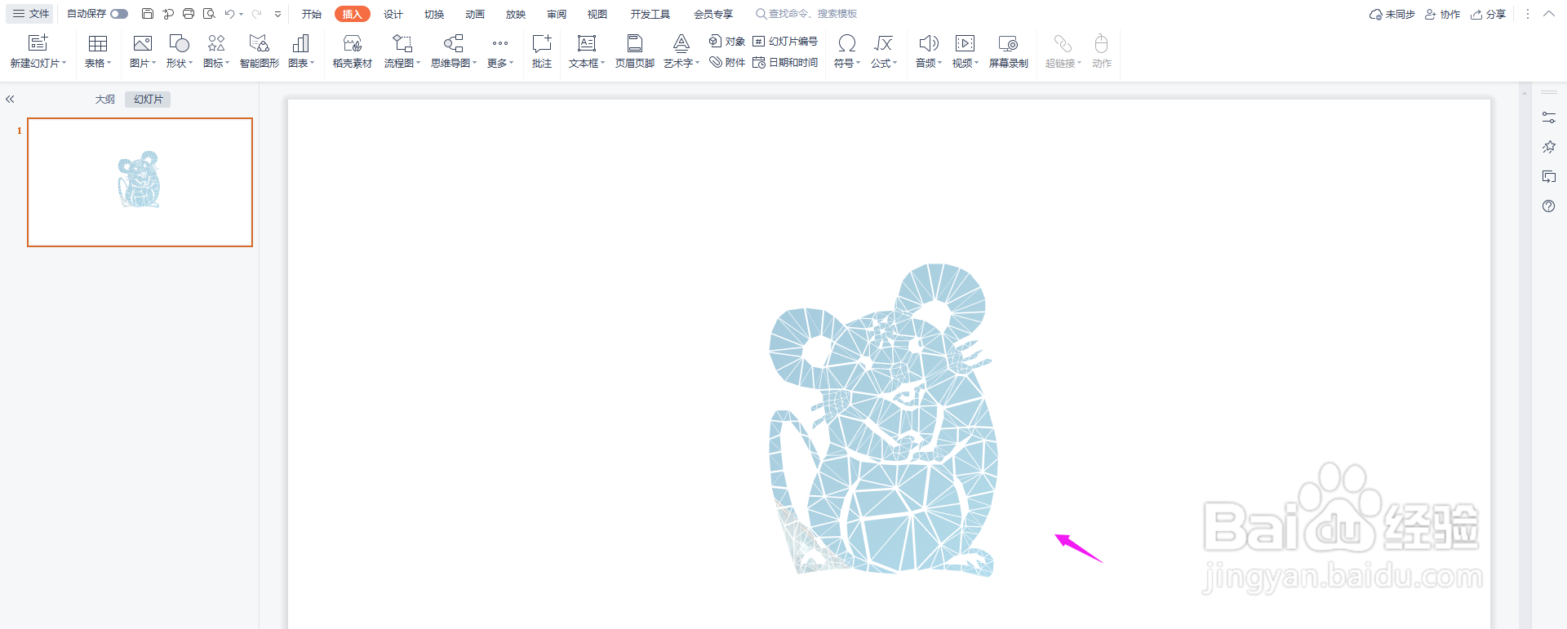Open the File (文件) menu
The width and height of the screenshot is (1567, 629).
coord(31,14)
